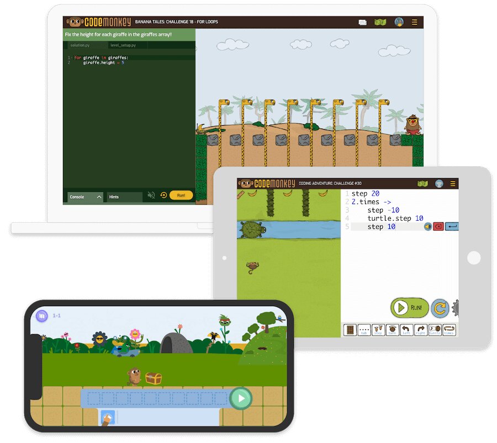Open the map icon in the laptop header
Viewport: 497px width, 443px height.
[380, 22]
